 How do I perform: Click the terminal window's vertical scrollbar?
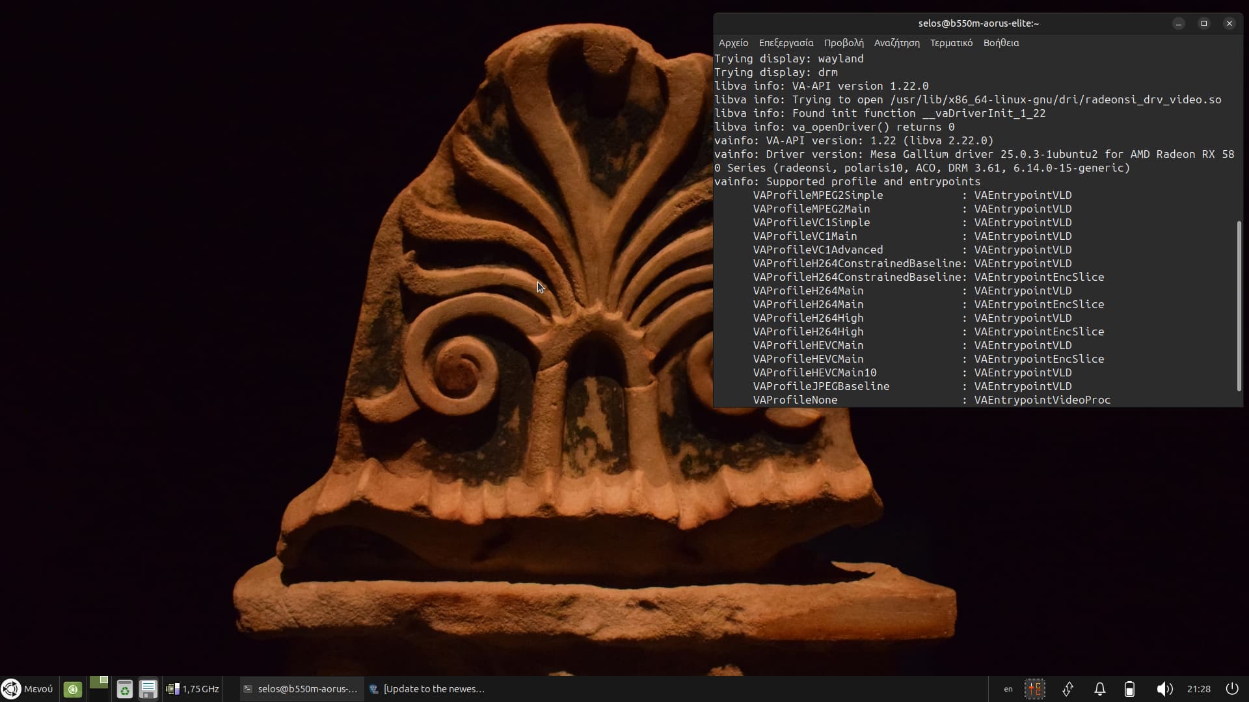coord(1239,305)
